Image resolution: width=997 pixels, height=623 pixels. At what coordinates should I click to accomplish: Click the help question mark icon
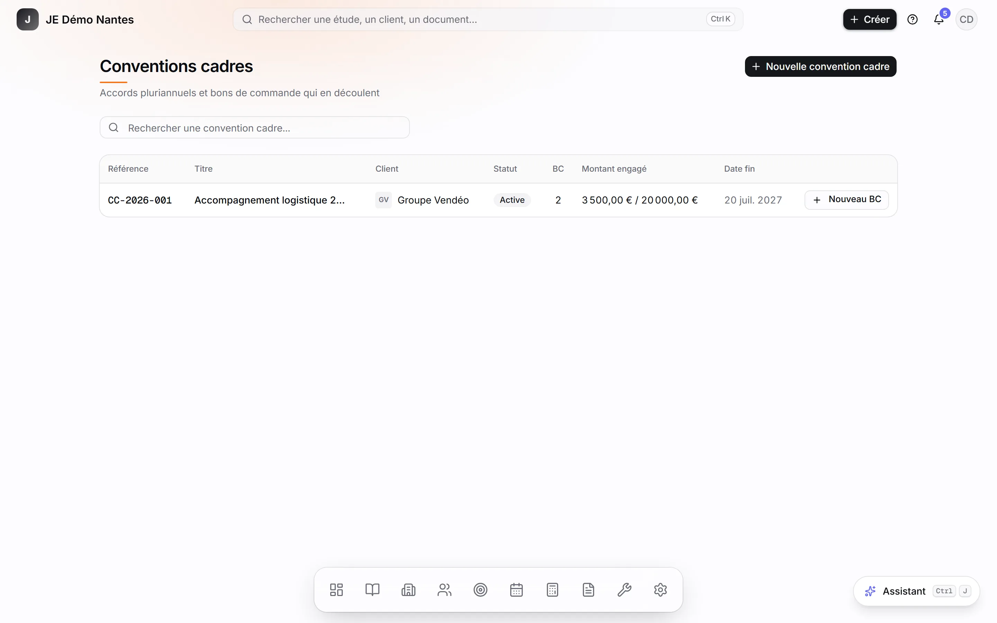[x=912, y=19]
